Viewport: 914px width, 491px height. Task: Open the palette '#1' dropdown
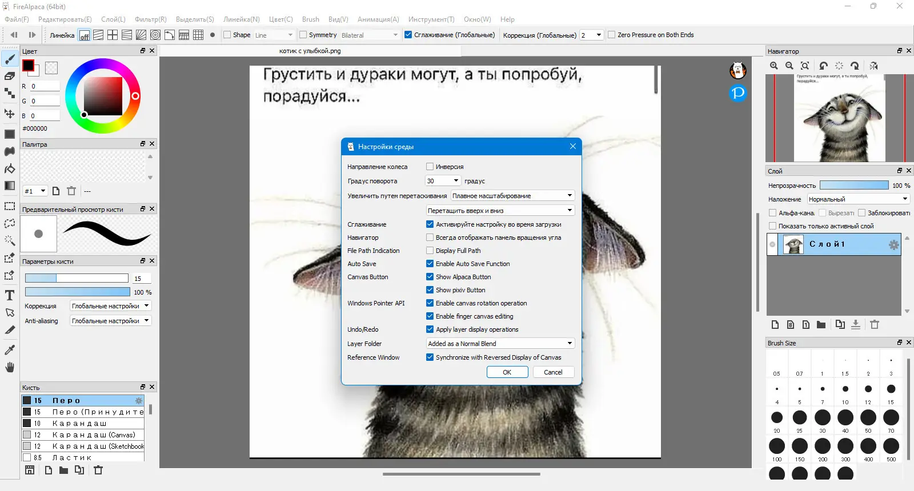click(35, 191)
